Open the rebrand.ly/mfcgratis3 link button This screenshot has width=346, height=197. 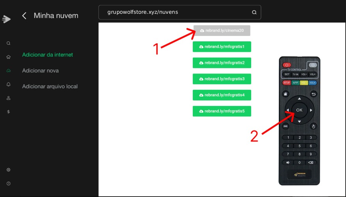tap(222, 79)
